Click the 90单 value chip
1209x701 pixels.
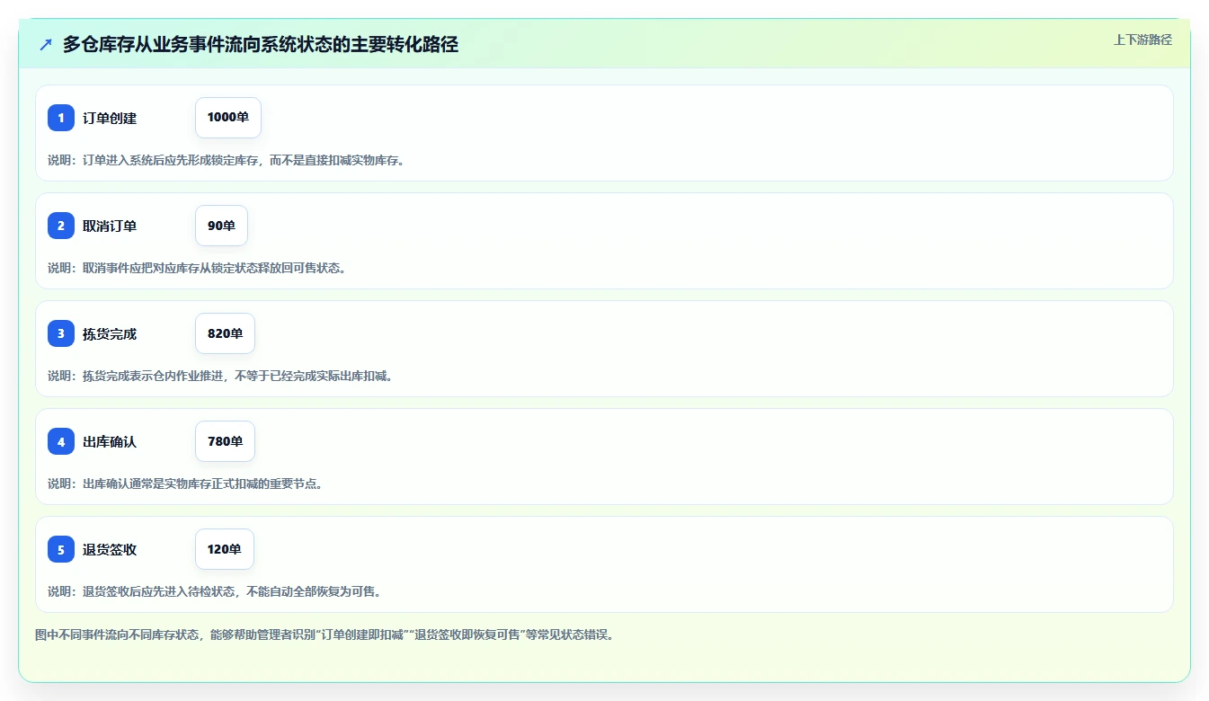[221, 226]
